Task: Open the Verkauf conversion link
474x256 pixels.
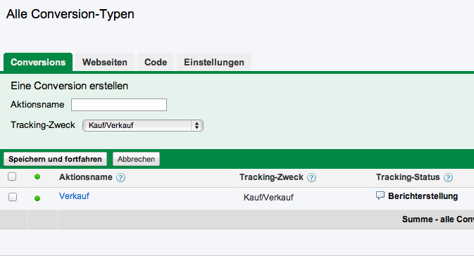Action: 74,196
